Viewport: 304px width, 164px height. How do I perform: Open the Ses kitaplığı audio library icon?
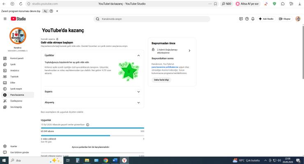5,107
